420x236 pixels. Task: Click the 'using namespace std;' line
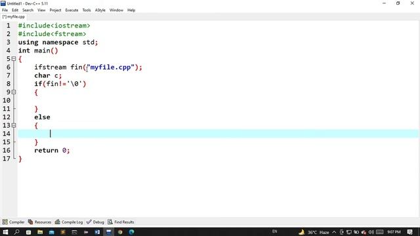tap(58, 42)
